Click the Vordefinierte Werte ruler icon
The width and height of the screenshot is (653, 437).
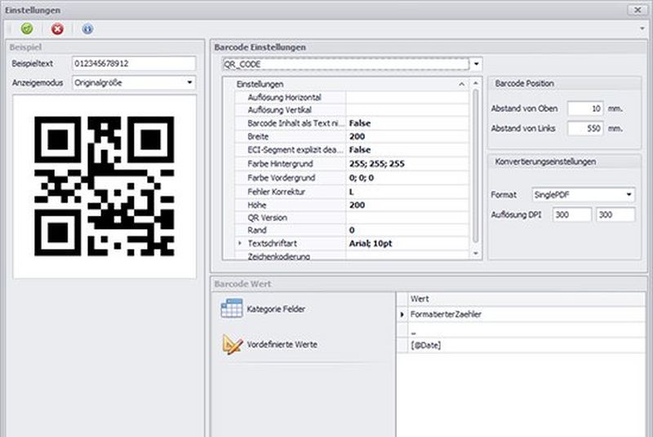coord(233,345)
